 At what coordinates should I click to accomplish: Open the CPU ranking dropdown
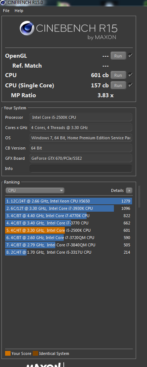coord(35,190)
